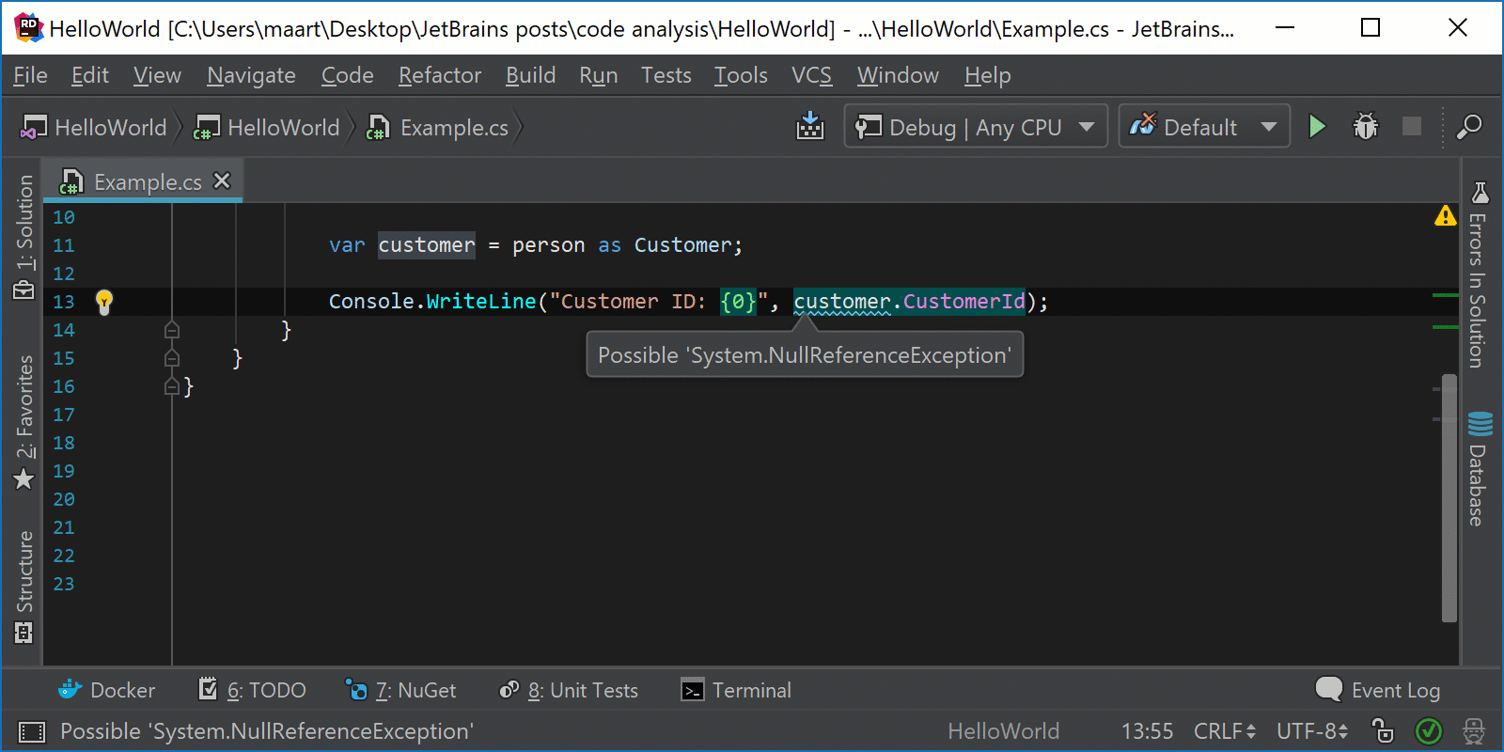Open the VCS menu
Image resolution: width=1504 pixels, height=752 pixels.
tap(811, 75)
